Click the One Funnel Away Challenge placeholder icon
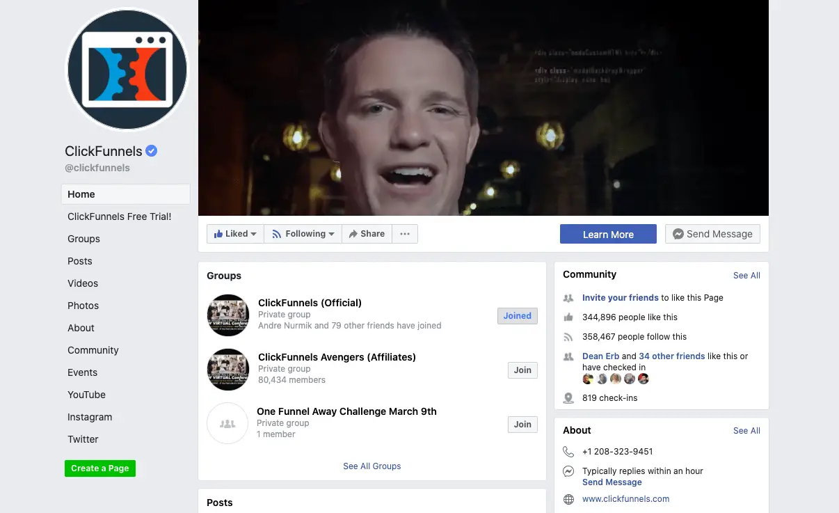 (x=227, y=423)
